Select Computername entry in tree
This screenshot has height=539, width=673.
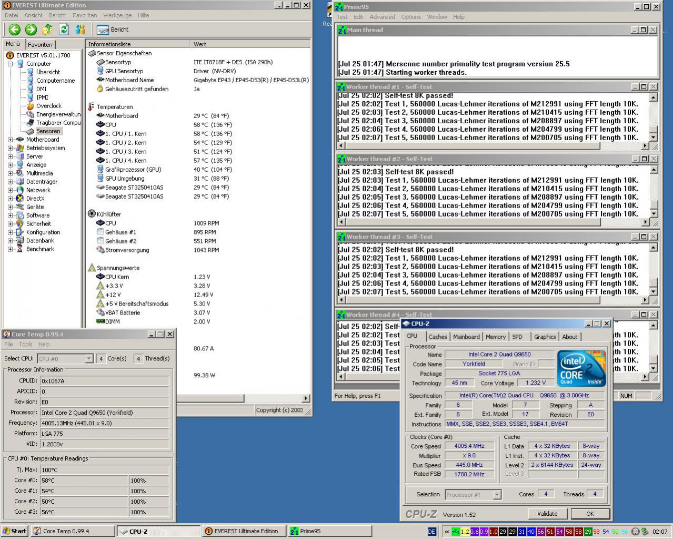point(55,81)
